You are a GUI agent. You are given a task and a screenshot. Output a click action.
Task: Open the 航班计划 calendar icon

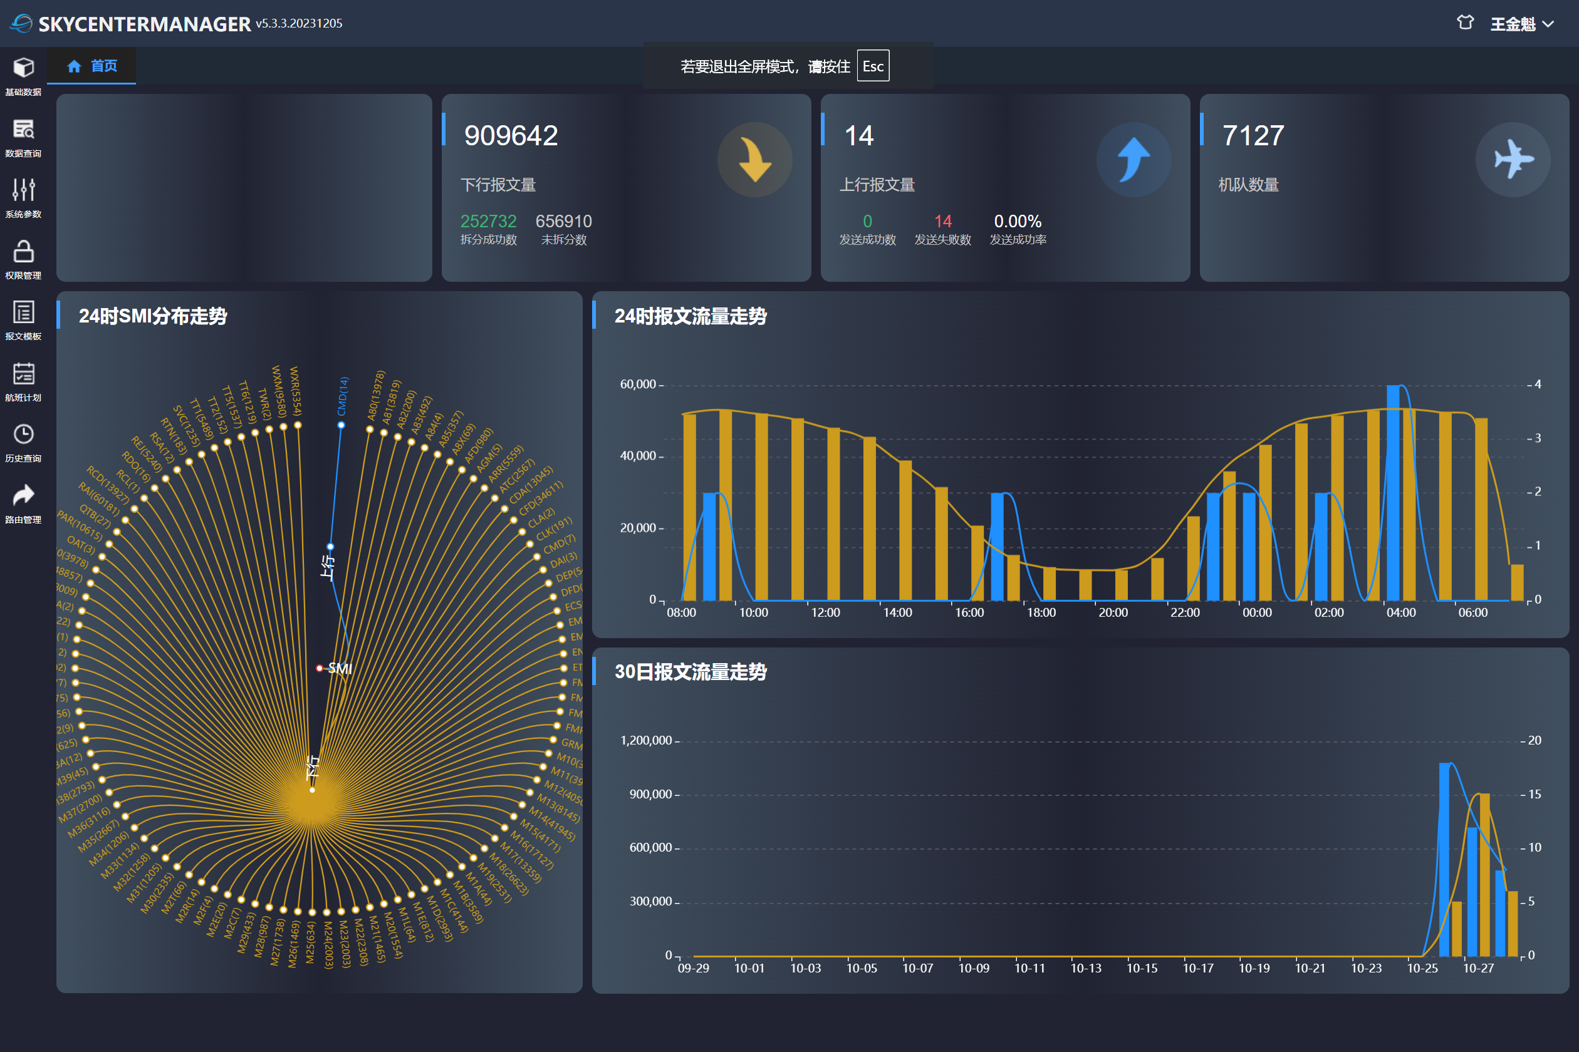point(24,373)
